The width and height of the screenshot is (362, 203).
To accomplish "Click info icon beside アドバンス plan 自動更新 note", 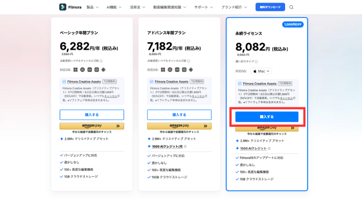I will pyautogui.click(x=189, y=61).
